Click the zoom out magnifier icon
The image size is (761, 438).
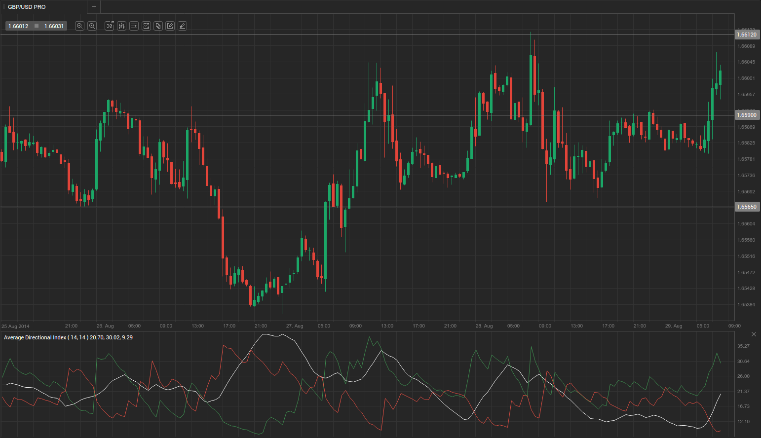[x=79, y=26]
